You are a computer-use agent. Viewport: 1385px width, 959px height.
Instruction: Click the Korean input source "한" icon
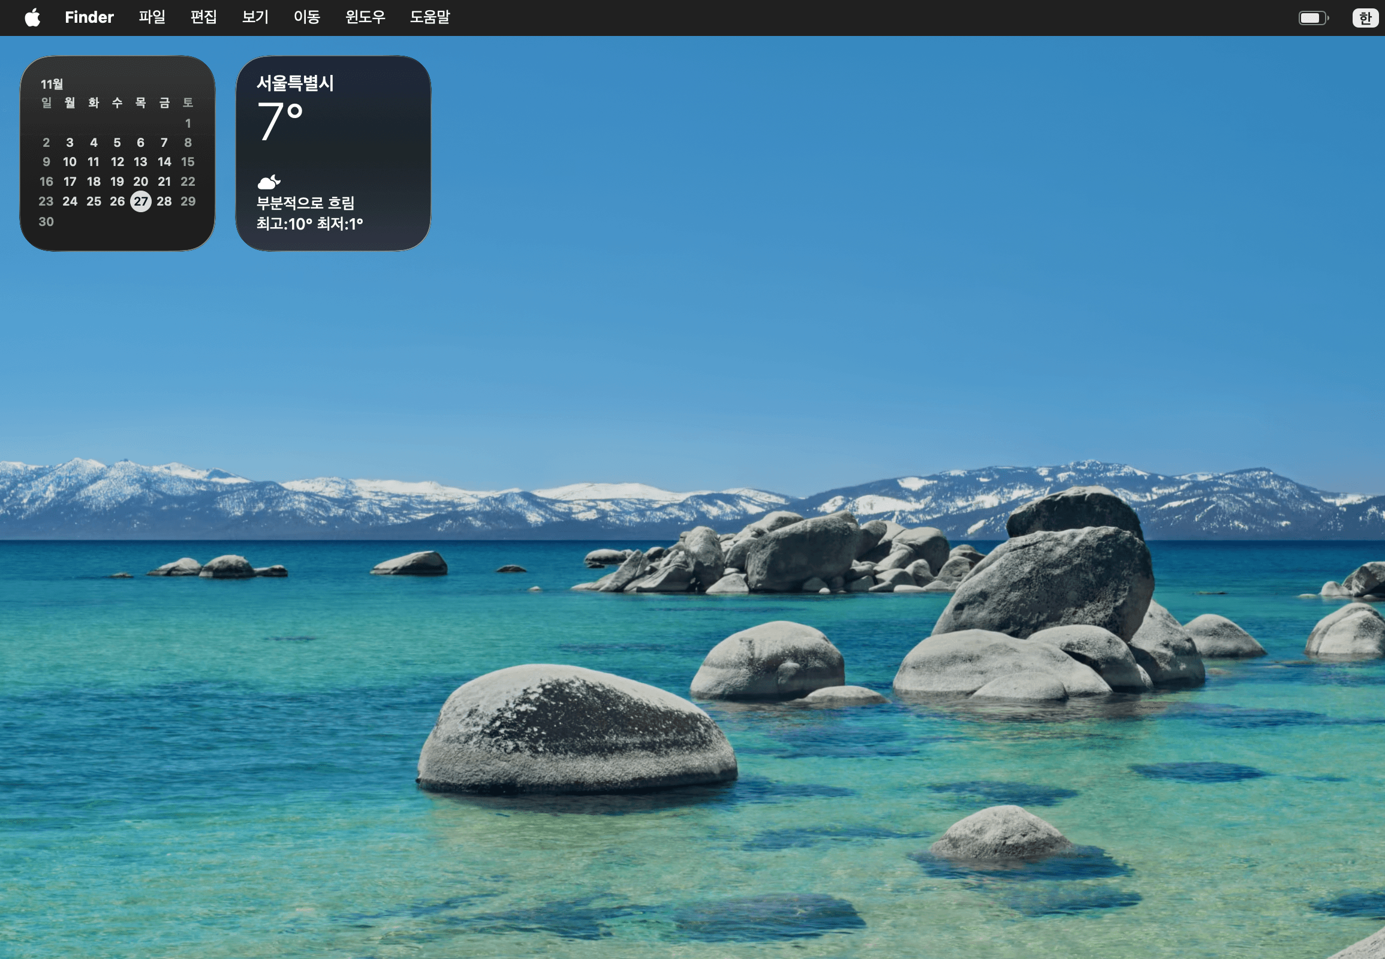click(1364, 17)
